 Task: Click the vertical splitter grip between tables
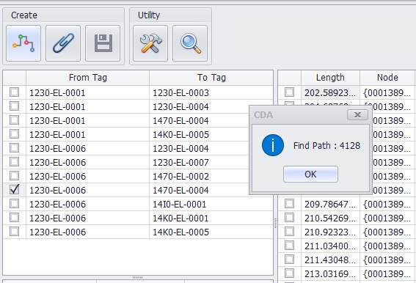275,224
